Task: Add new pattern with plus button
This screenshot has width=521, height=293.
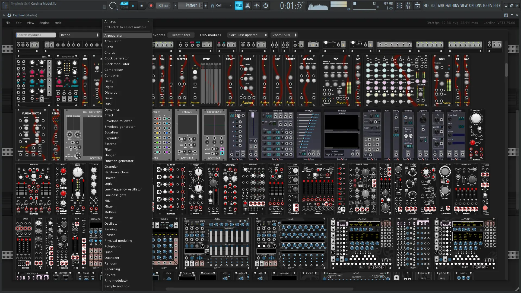Action: pos(205,5)
